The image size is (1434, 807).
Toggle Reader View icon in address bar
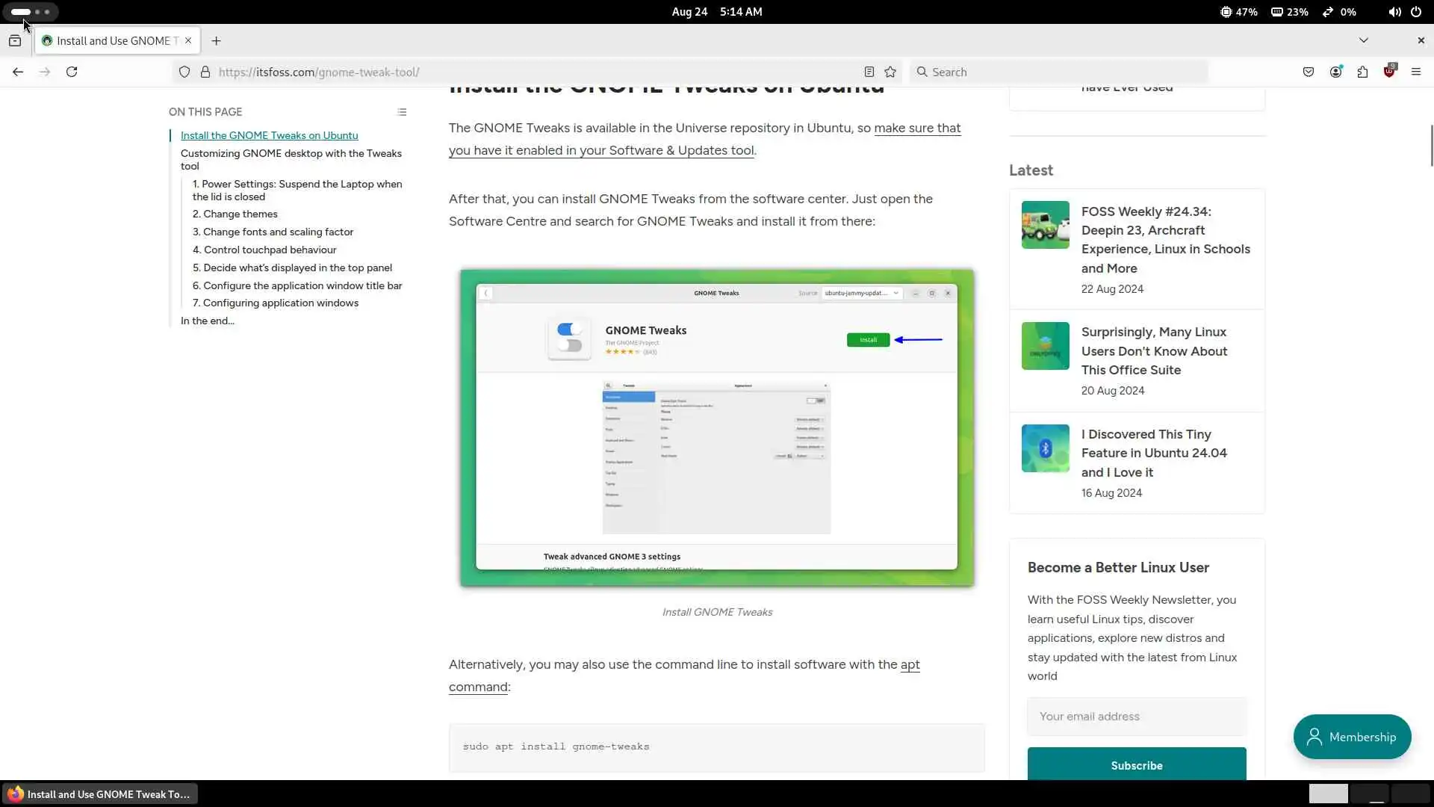869,72
